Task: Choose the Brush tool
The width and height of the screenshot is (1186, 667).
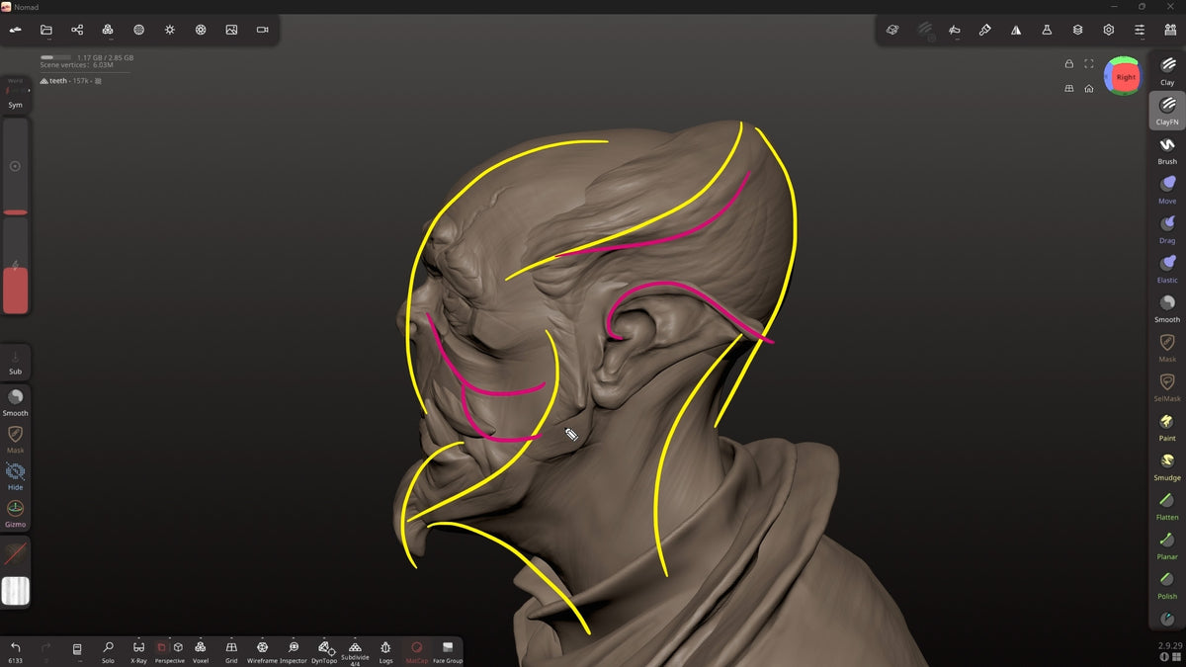Action: tap(1167, 149)
